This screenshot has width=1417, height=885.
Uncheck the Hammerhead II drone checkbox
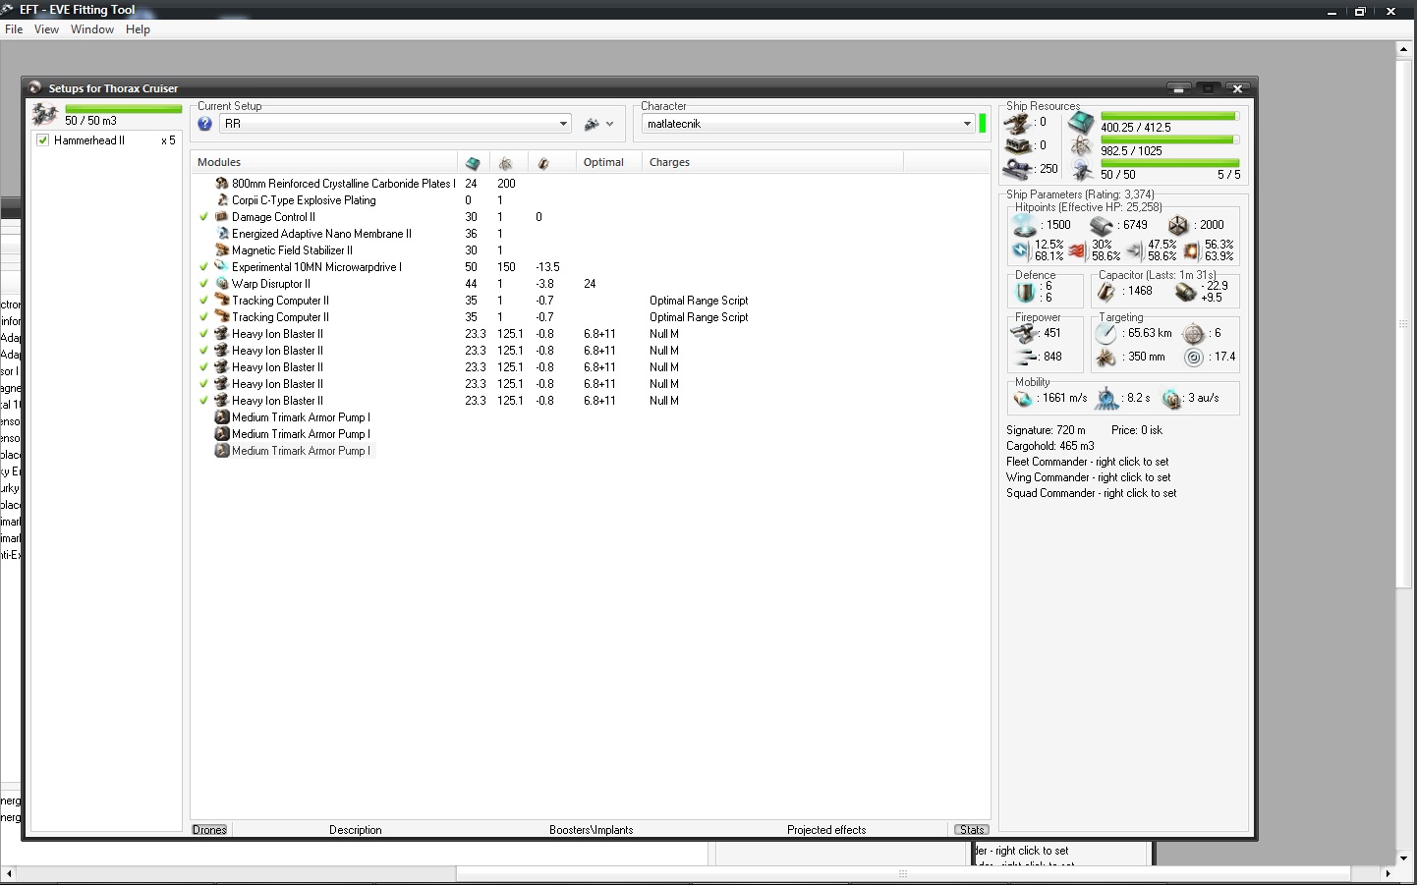click(42, 140)
